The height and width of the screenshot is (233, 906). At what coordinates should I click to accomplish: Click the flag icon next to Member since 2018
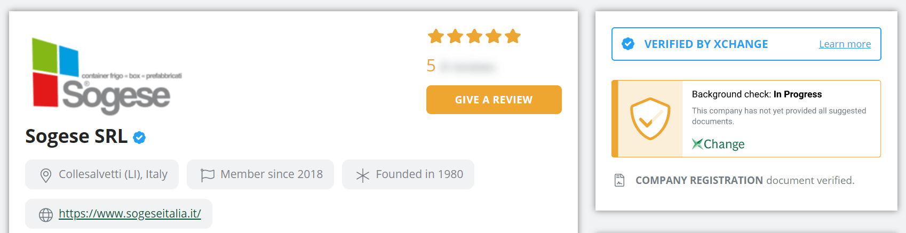click(208, 175)
